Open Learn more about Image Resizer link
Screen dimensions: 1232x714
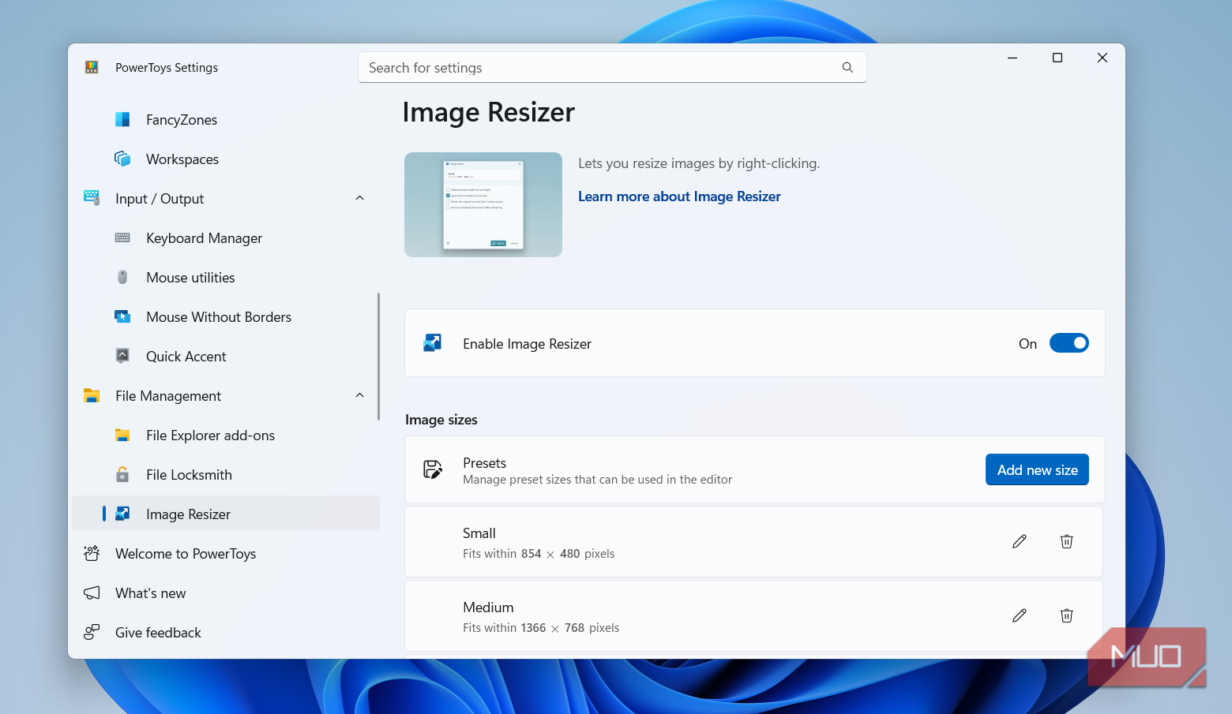[x=679, y=196]
